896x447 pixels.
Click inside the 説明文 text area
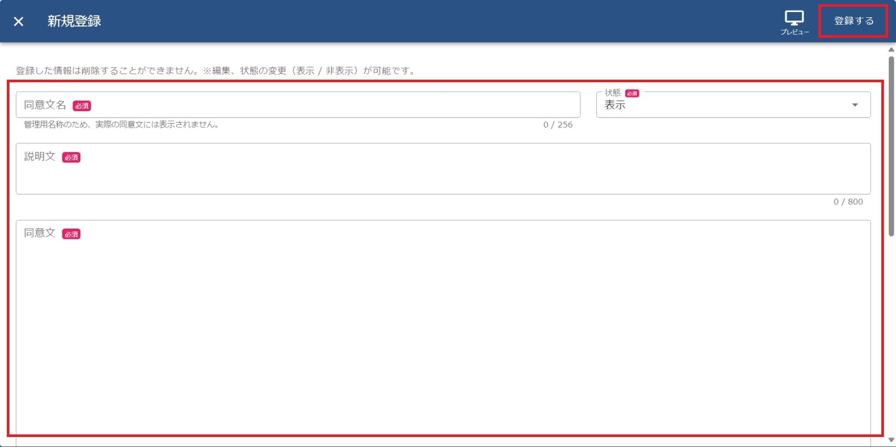(443, 173)
